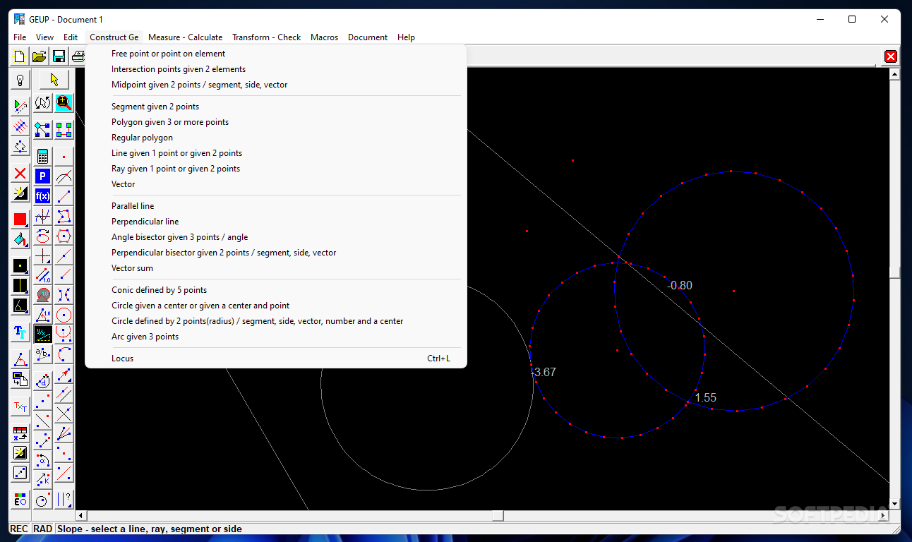
Task: Open the File menu
Action: [x=20, y=37]
